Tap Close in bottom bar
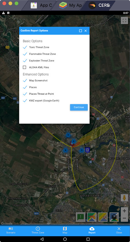Viewport: 130px width, 242px height. tap(119, 231)
